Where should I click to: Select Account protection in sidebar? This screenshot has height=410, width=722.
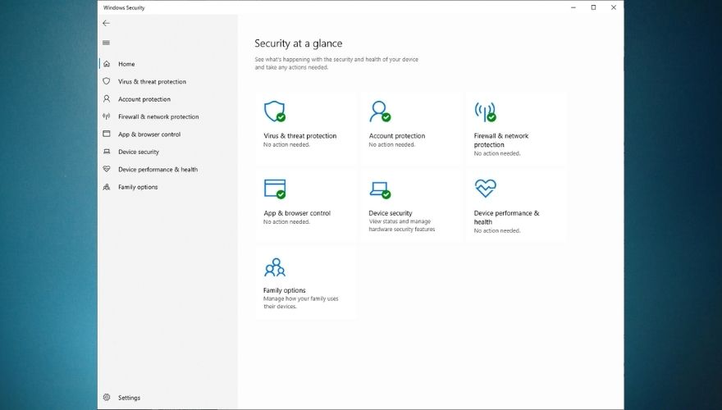point(144,99)
